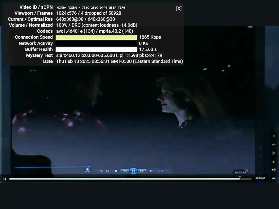Click the 'Video ID / sCPN' label
Screen dimensions: 279x209
point(36,7)
